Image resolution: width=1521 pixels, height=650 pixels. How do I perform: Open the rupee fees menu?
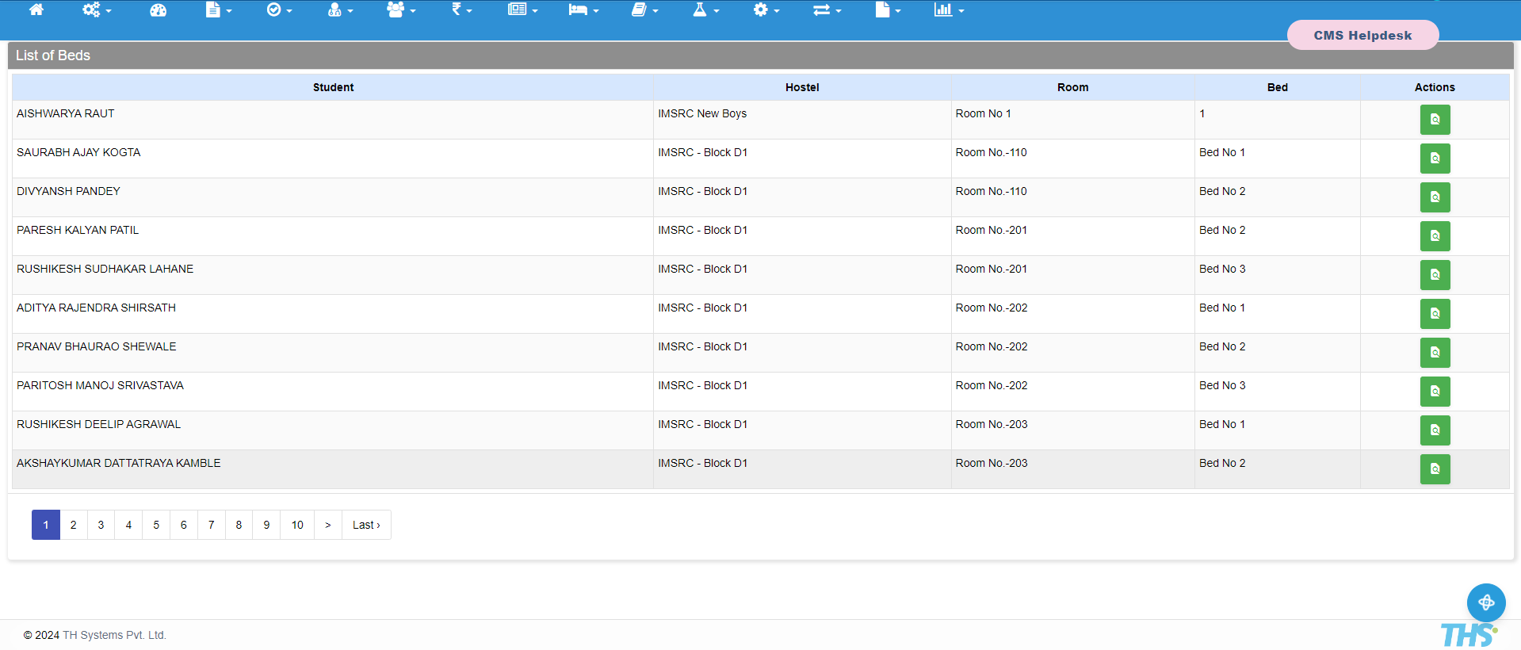461,10
